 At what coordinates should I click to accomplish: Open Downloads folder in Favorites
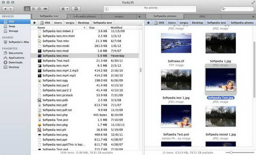(16, 62)
